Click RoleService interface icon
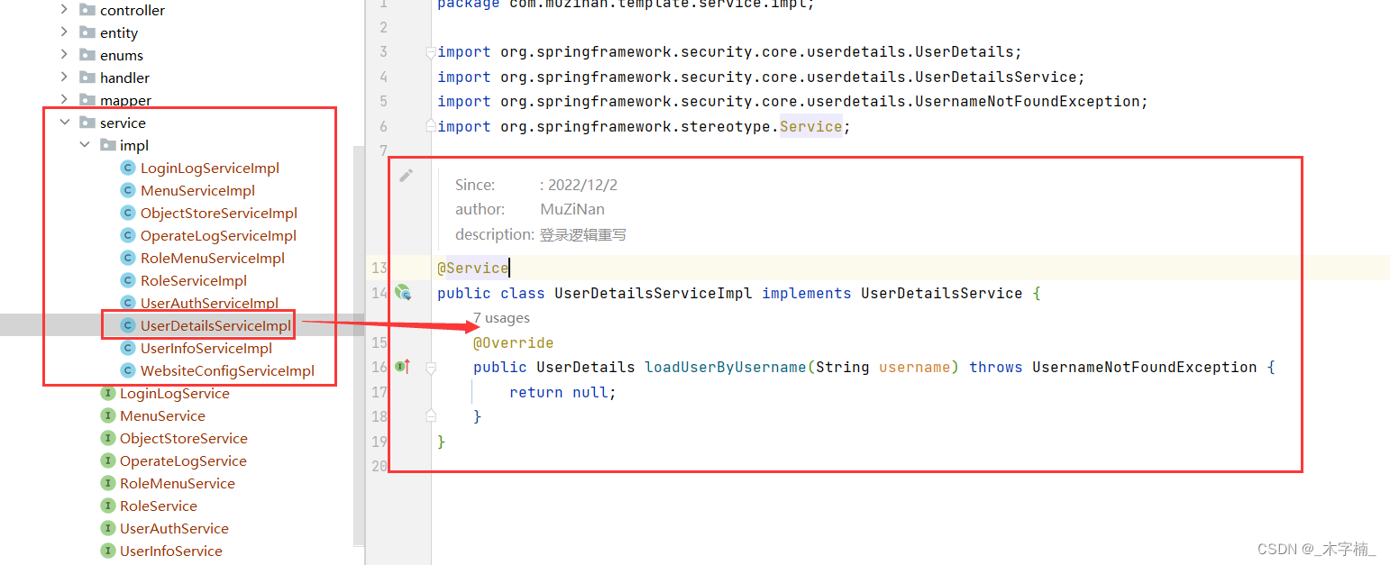The width and height of the screenshot is (1390, 565). pos(108,506)
